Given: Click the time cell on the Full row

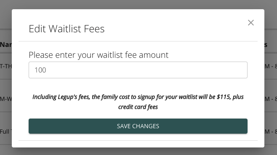Looking at the screenshot, I should [271, 132].
